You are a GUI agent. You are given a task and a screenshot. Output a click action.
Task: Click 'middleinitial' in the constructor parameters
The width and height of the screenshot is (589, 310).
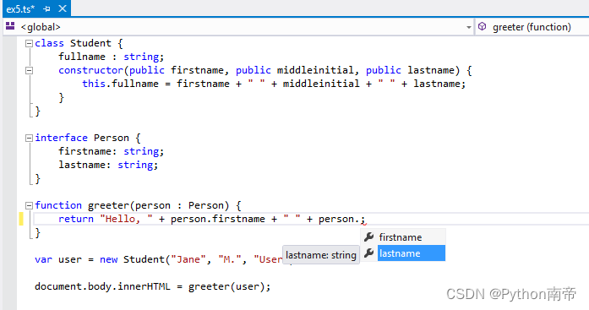(315, 70)
